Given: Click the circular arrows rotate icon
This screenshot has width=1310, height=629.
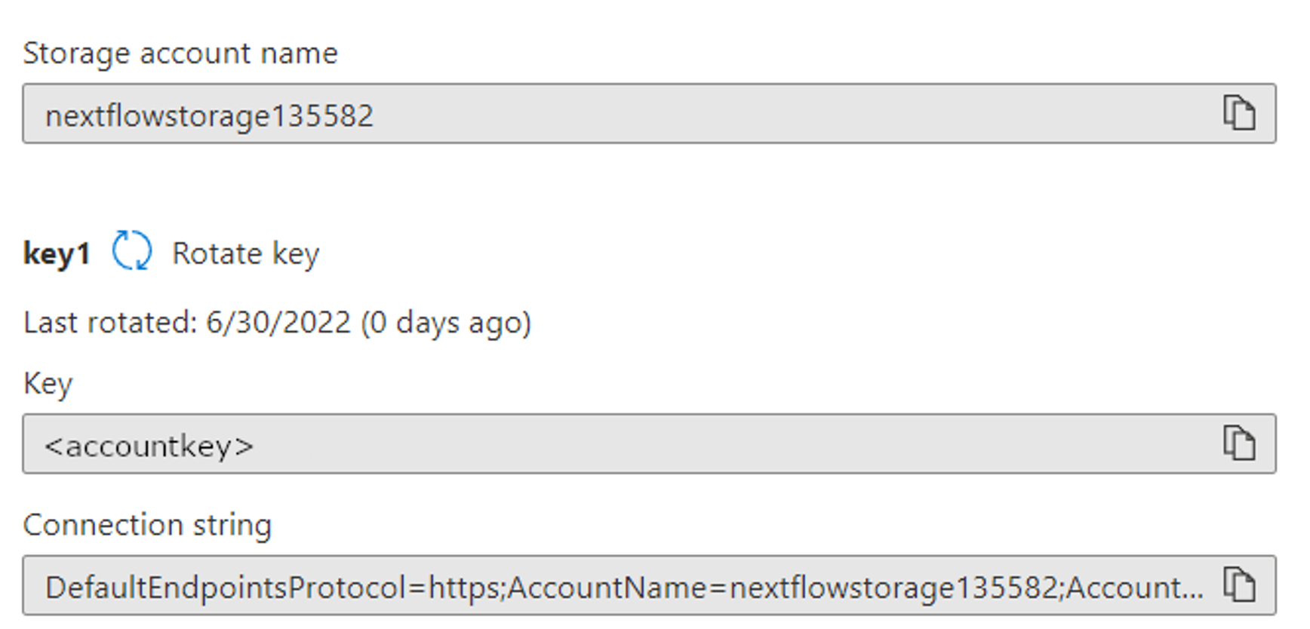Looking at the screenshot, I should (132, 251).
